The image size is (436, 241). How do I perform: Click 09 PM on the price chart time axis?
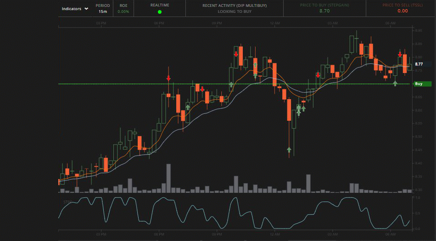(217, 23)
